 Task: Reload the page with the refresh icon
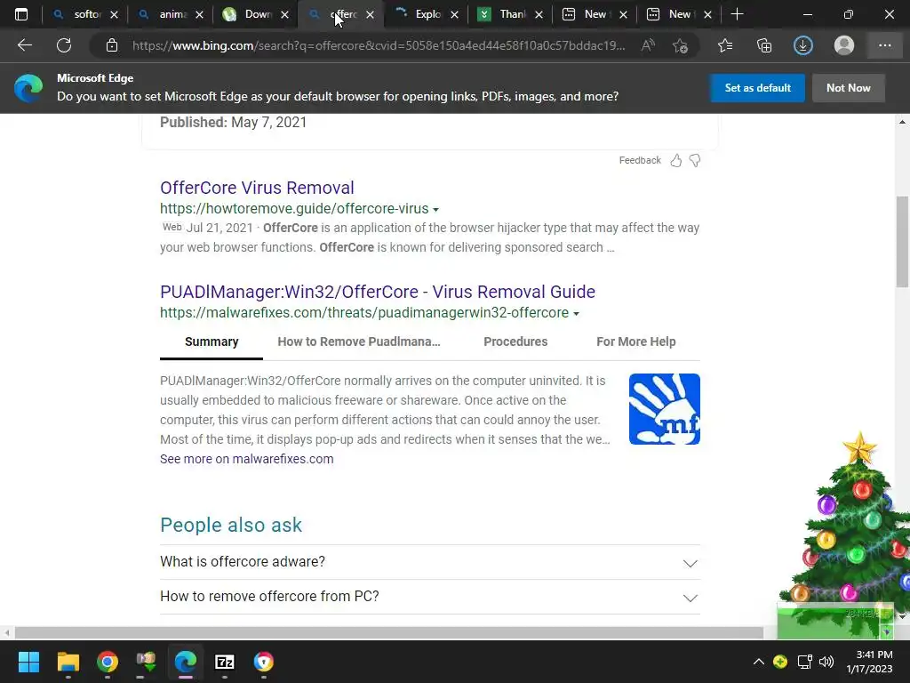click(x=64, y=45)
